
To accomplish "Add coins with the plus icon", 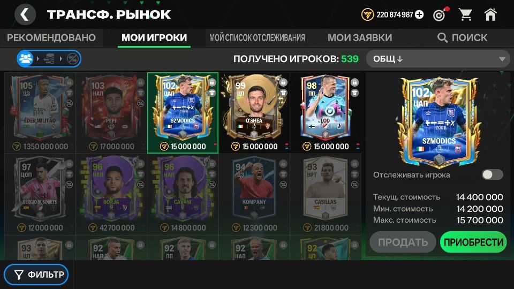I will pos(419,15).
